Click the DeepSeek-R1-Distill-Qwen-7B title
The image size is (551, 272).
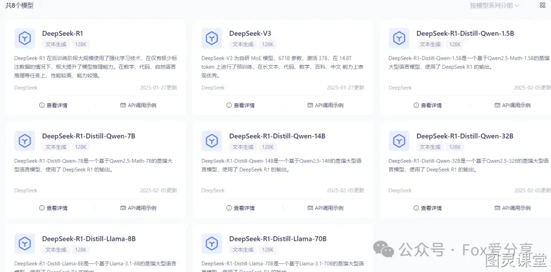pos(89,137)
